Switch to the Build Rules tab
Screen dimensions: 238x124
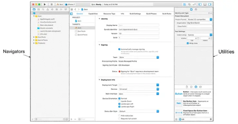pos(167,13)
